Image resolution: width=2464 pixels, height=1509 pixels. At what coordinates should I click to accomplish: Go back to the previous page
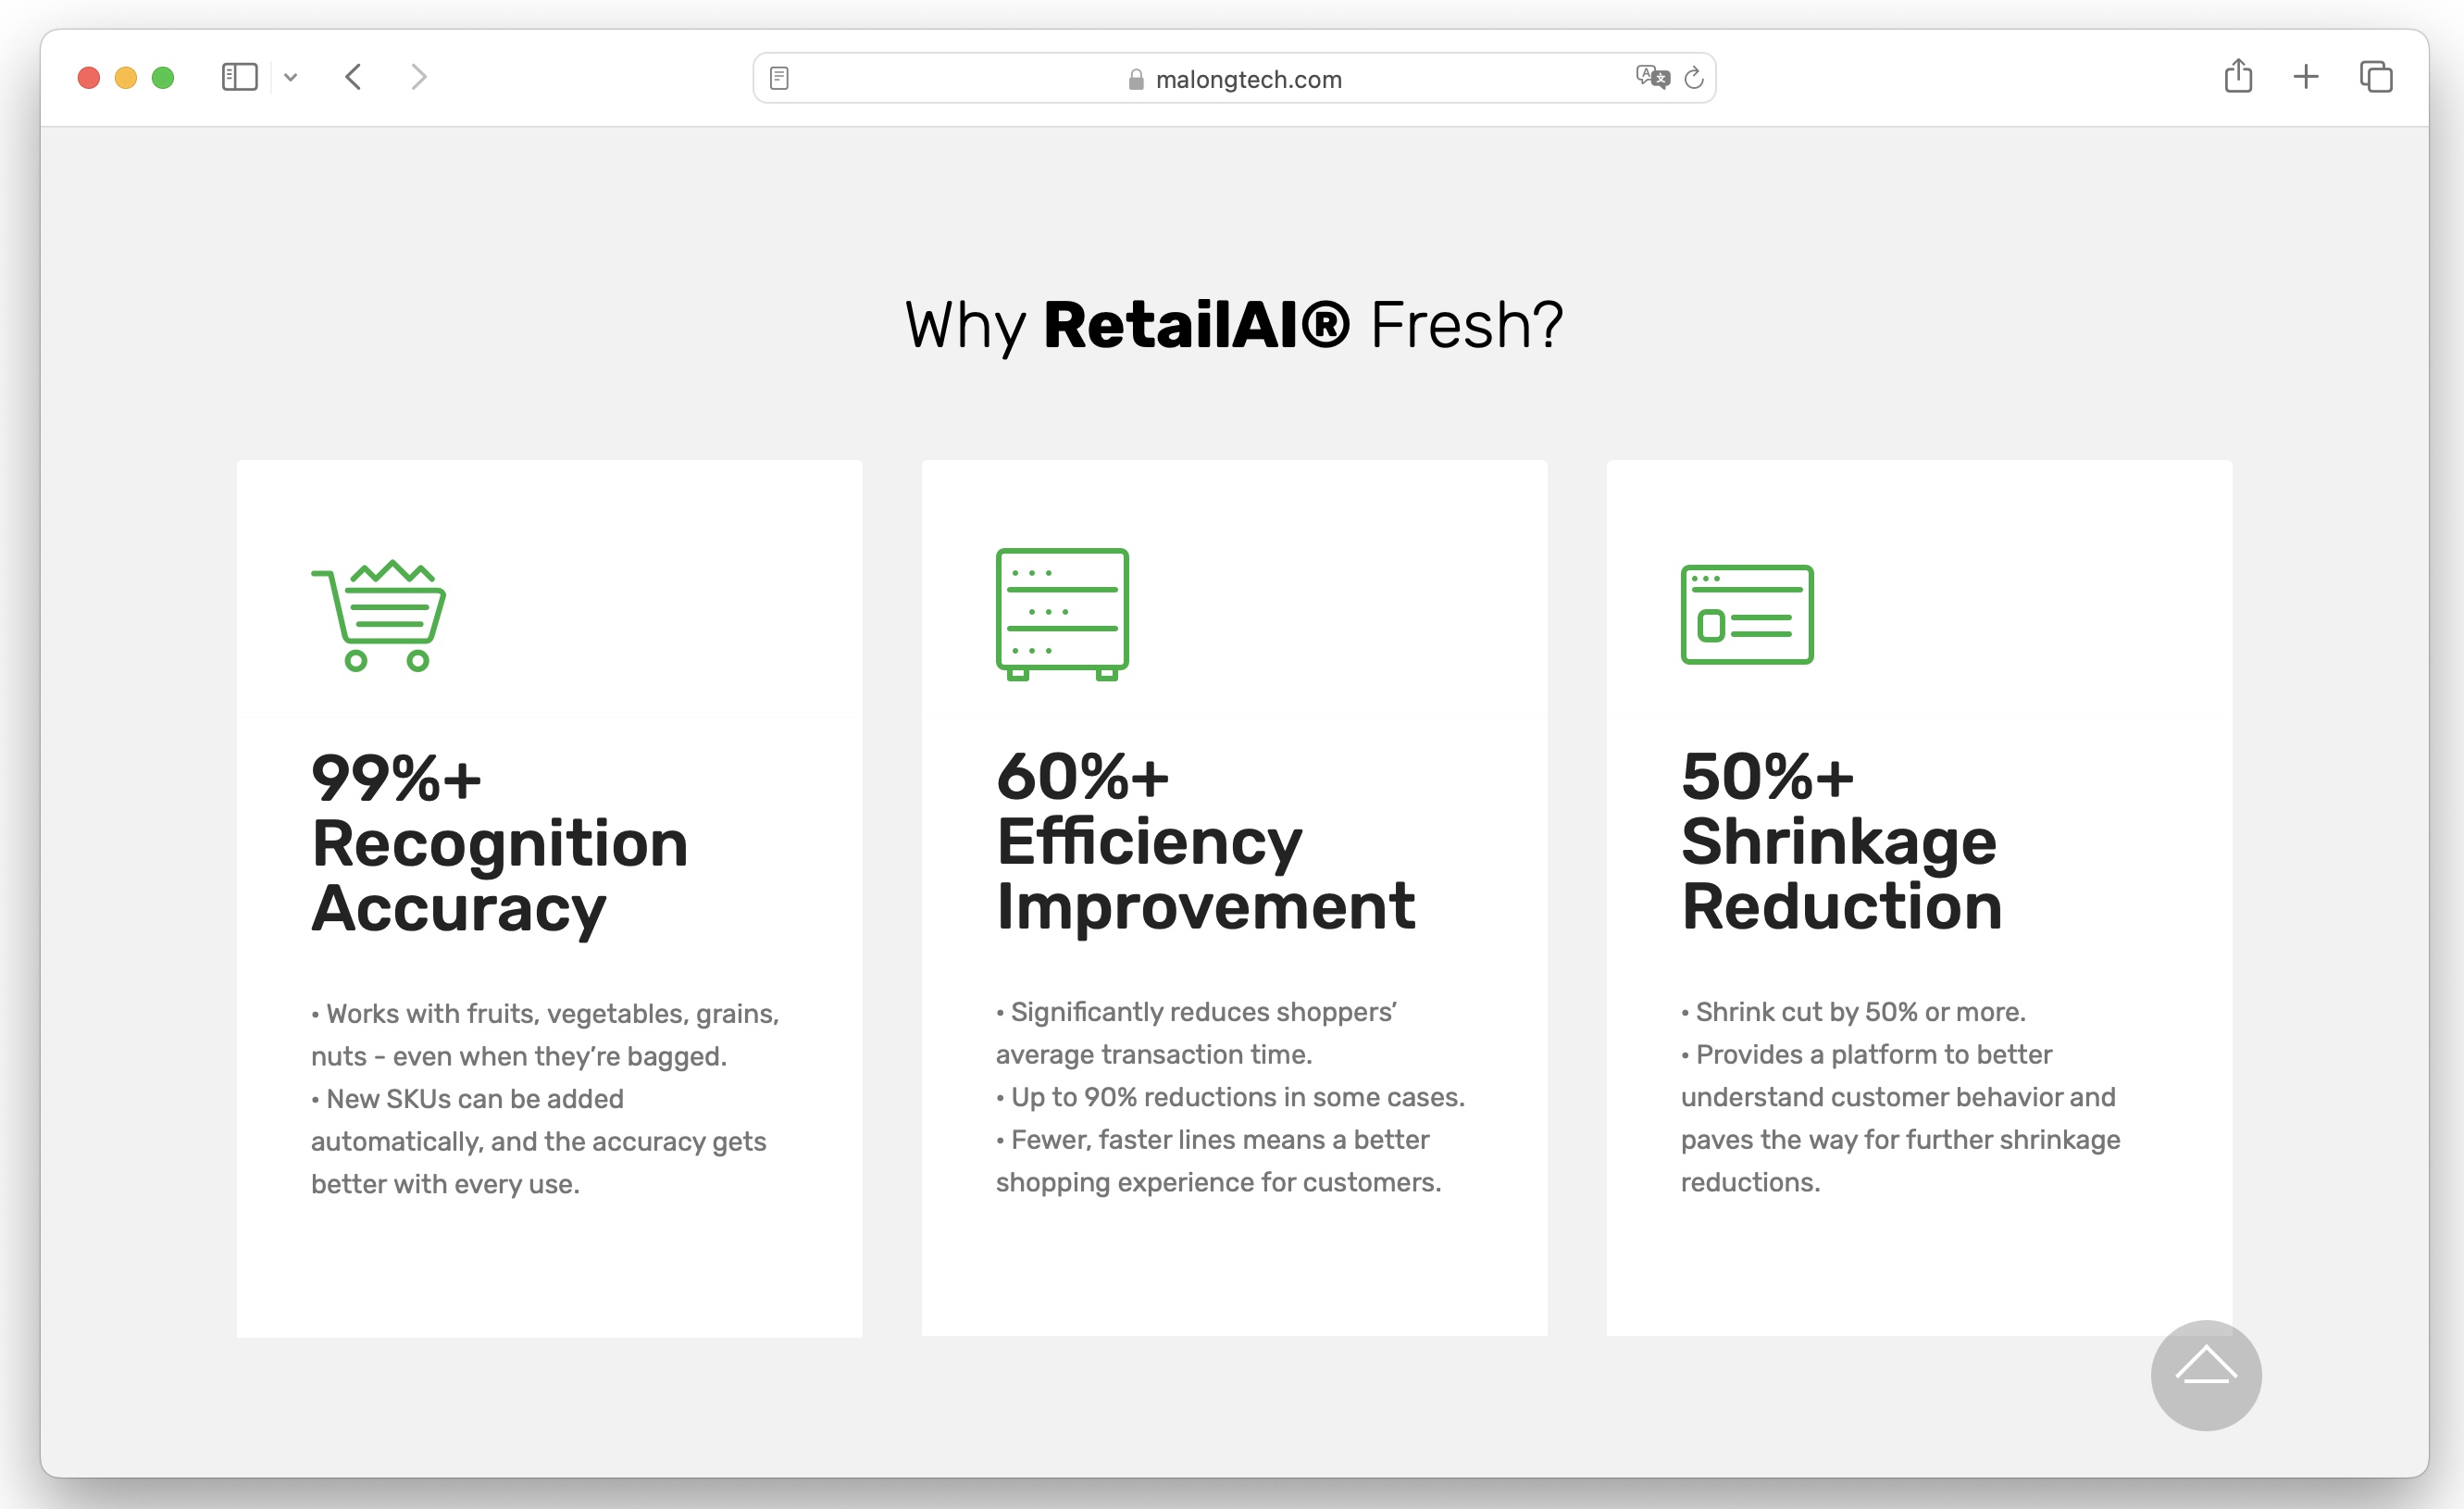353,77
